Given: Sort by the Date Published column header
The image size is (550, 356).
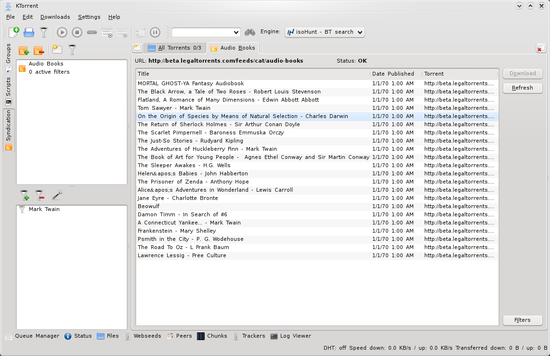Looking at the screenshot, I should 396,74.
